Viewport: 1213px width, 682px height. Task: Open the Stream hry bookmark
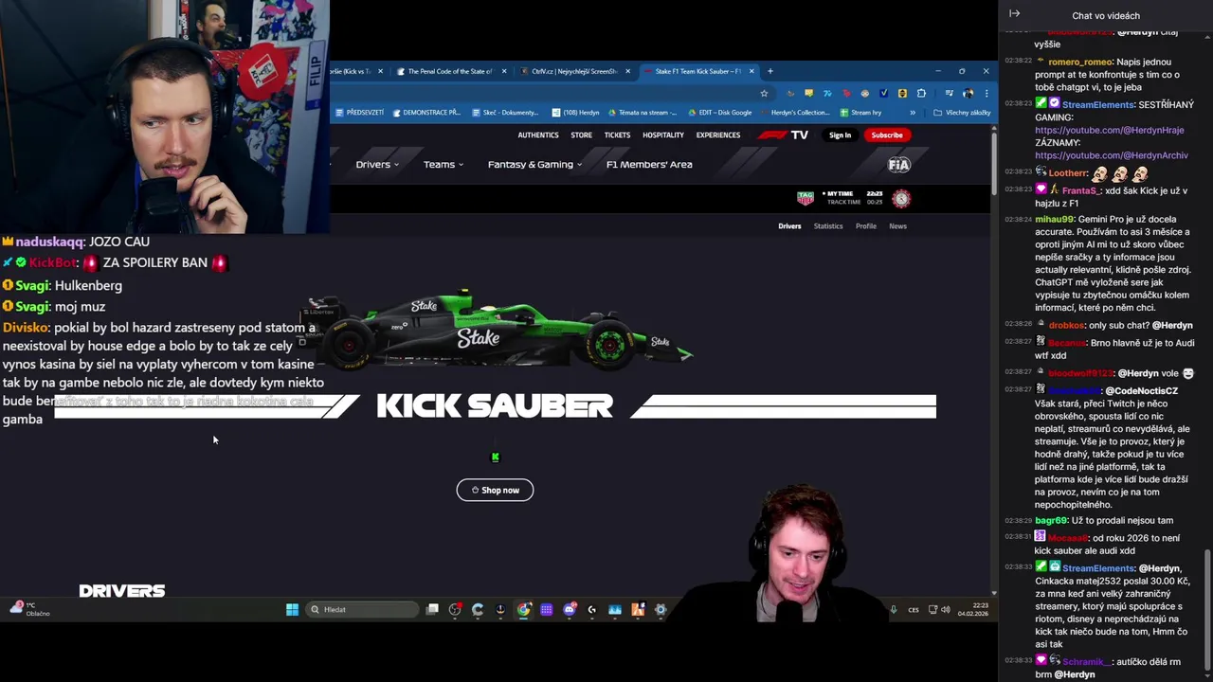(x=860, y=112)
